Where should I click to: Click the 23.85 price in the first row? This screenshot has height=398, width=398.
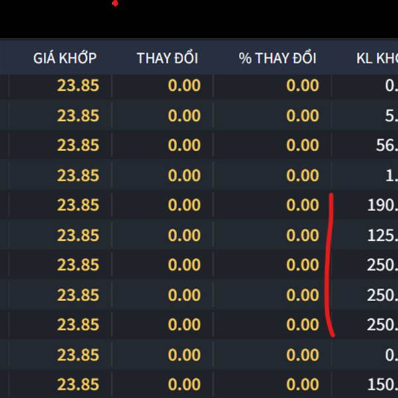(x=78, y=86)
